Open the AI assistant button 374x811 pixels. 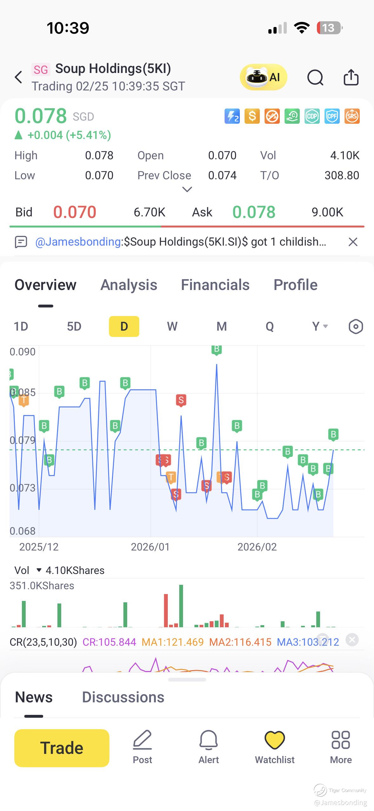pos(264,77)
